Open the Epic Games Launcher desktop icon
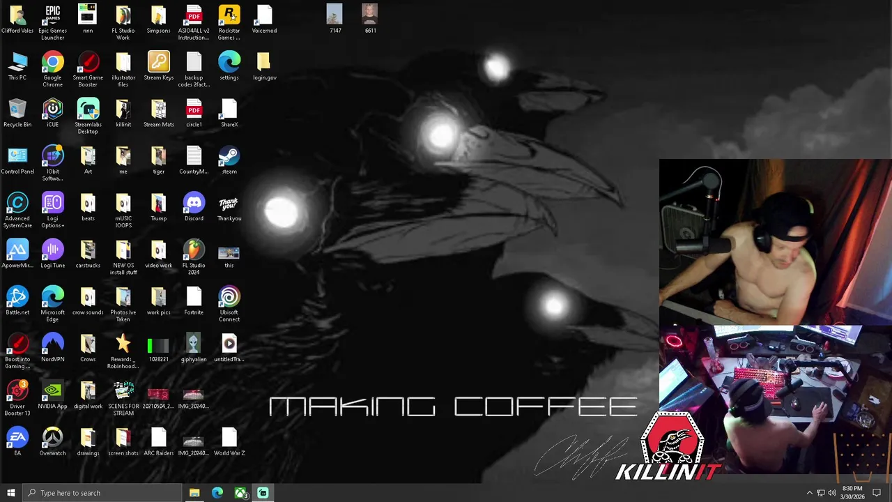Viewport: 892px width, 502px height. 52,21
